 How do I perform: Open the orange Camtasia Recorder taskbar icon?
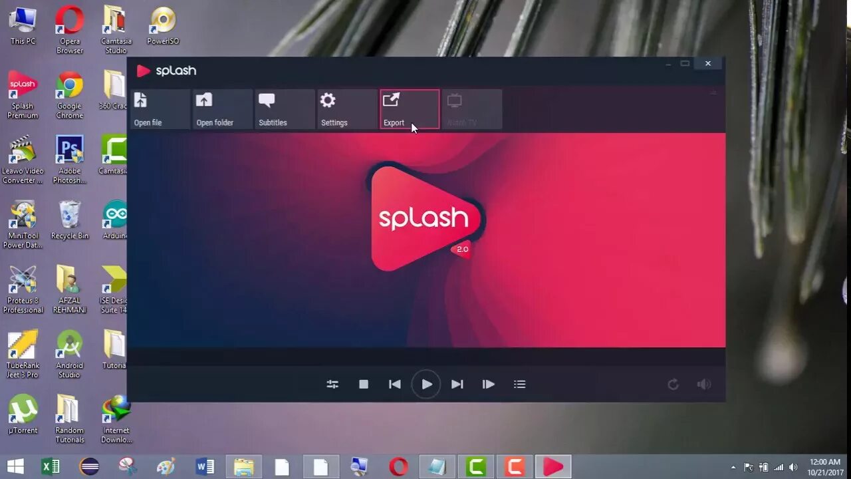coord(515,466)
